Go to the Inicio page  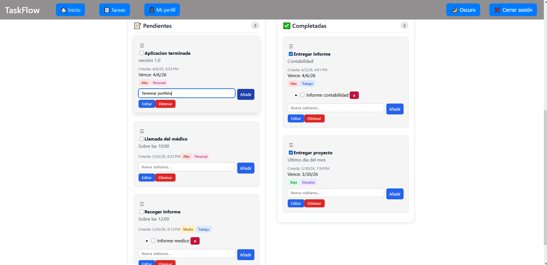(x=70, y=10)
